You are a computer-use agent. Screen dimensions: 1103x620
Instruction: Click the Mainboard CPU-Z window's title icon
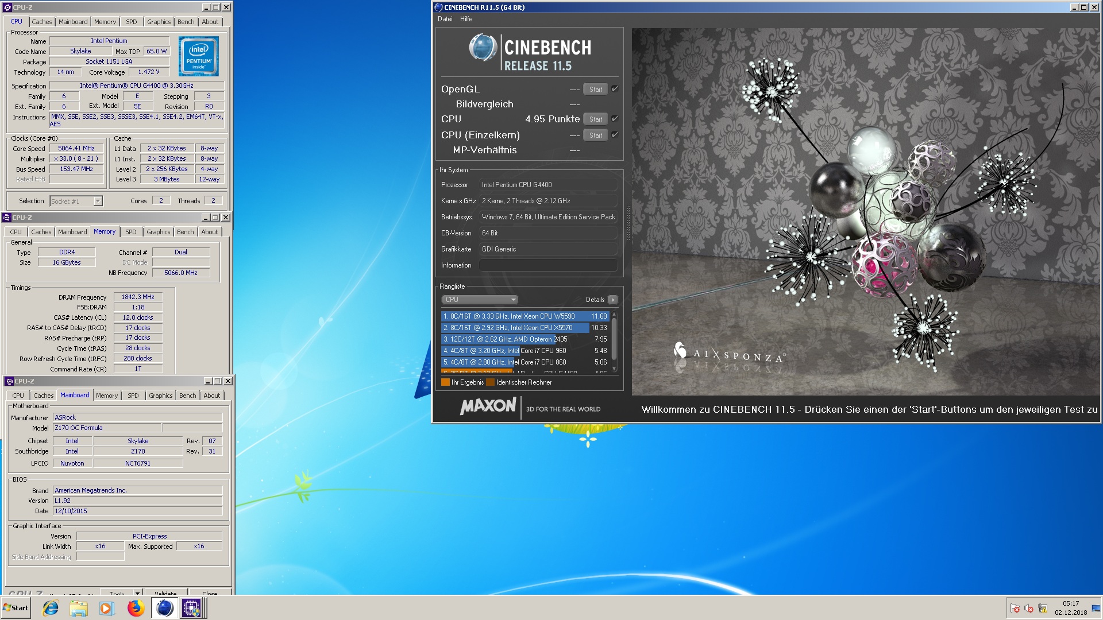[x=9, y=381]
